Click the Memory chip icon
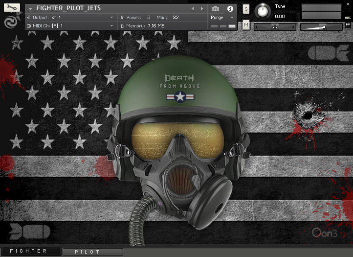Viewport: 353px width, 257px height. click(122, 26)
